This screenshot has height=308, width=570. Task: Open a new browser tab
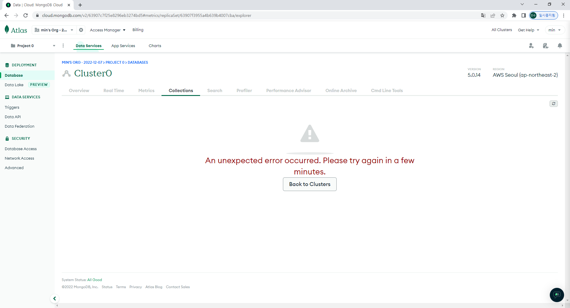click(x=80, y=5)
